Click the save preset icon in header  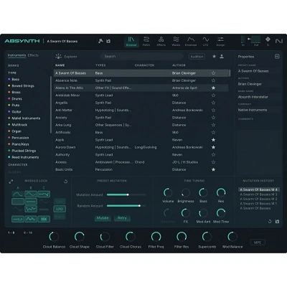tap(108, 41)
